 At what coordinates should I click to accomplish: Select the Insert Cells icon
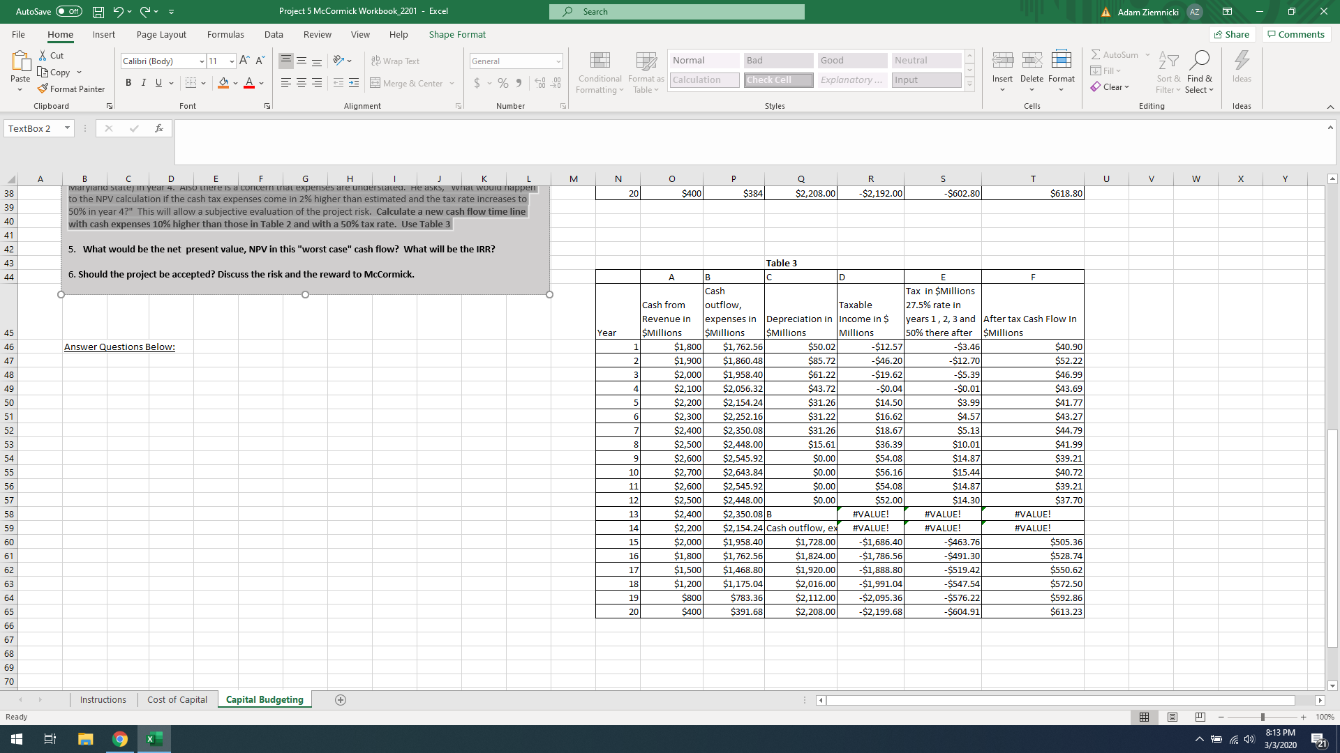(x=1003, y=61)
